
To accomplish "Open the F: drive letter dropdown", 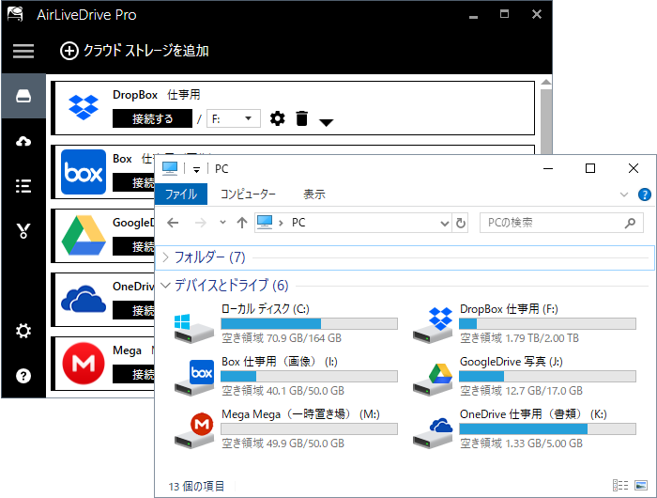I will pyautogui.click(x=233, y=118).
